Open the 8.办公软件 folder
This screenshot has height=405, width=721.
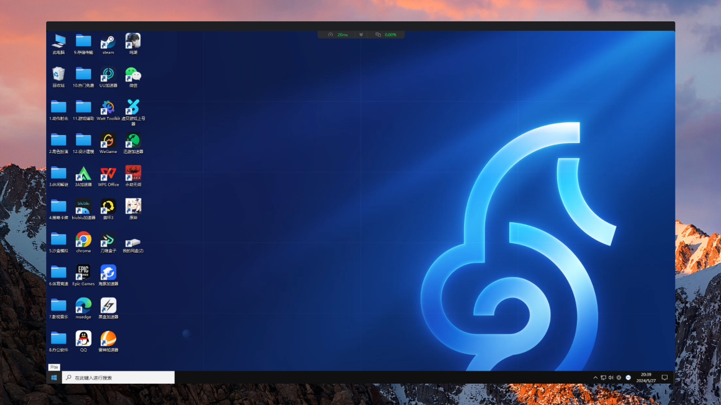59,341
